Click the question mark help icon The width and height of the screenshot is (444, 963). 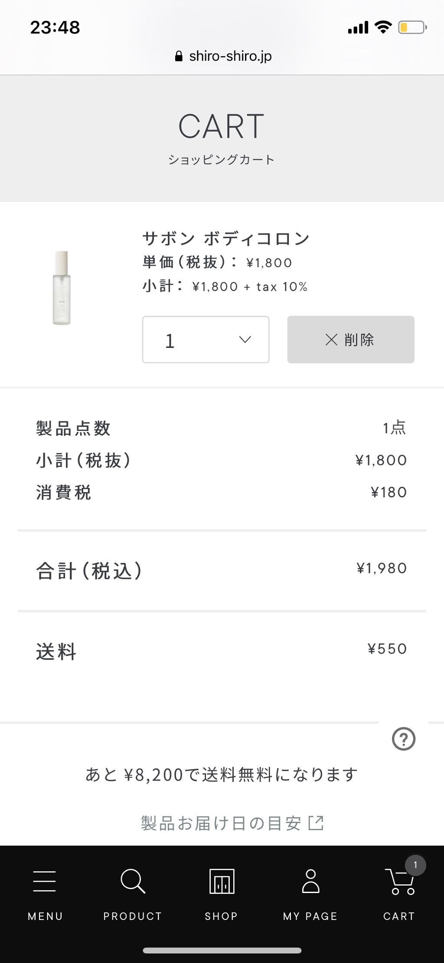point(404,739)
